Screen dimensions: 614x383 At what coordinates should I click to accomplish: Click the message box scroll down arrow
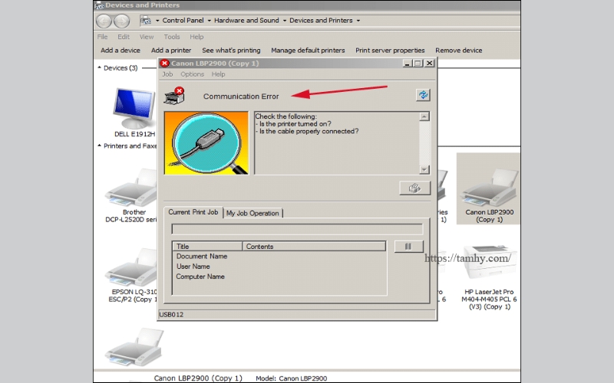424,169
